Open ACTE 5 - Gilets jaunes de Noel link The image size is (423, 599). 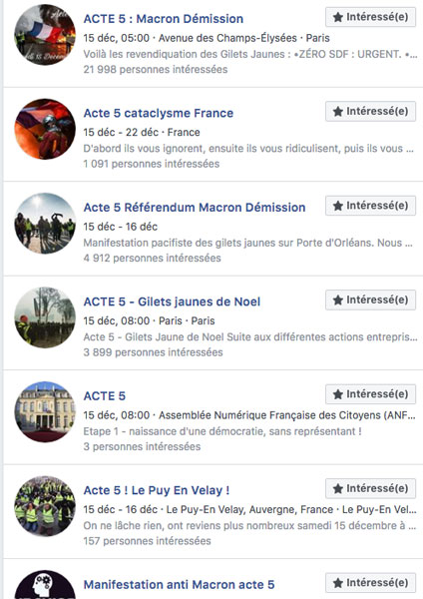tap(172, 301)
